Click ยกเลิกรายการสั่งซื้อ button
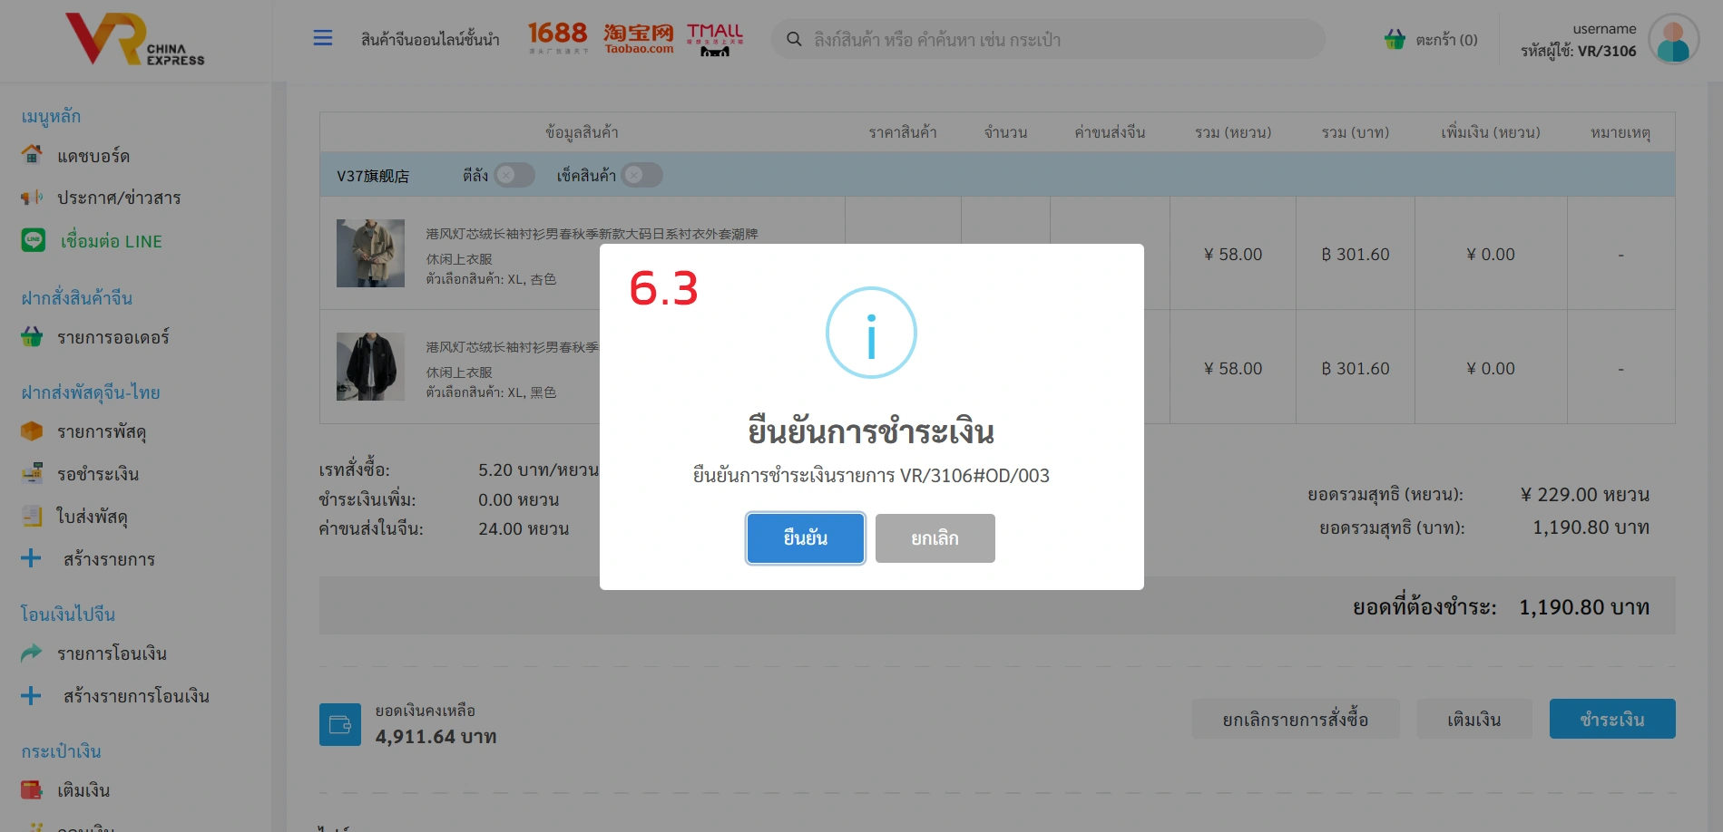 (x=1295, y=720)
